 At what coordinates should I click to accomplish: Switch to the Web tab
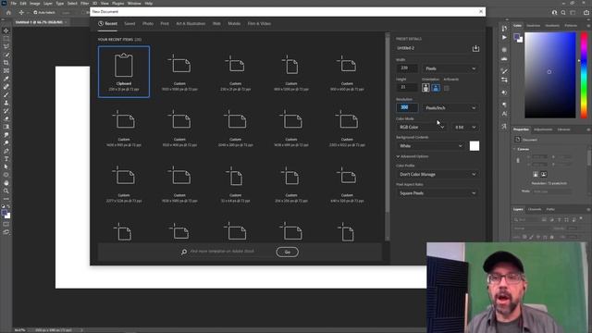tap(216, 24)
